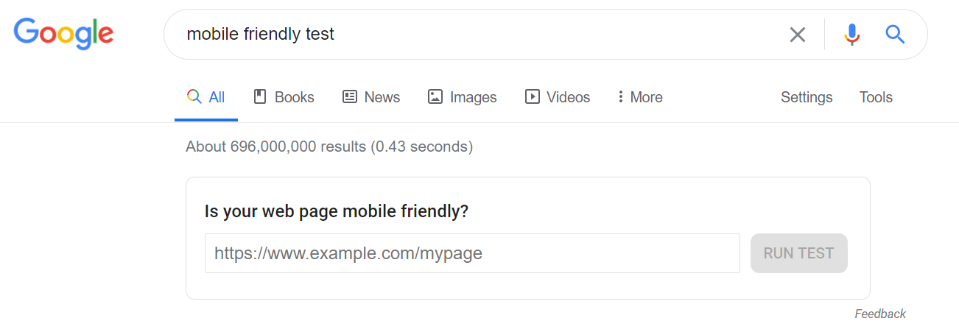Click the book icon on the Books tab
This screenshot has width=959, height=335.
[x=259, y=96]
